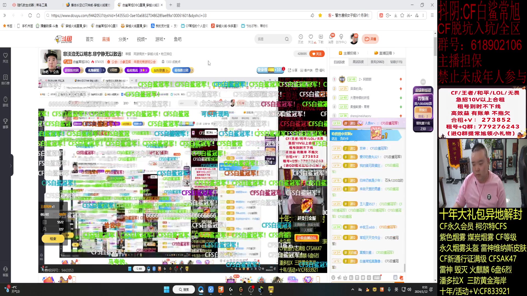Toggle the 滤 chat filter switch
The image size is (527, 296).
396,278
